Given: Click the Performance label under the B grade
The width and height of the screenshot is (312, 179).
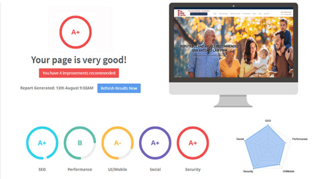Looking at the screenshot, I should click(80, 169).
